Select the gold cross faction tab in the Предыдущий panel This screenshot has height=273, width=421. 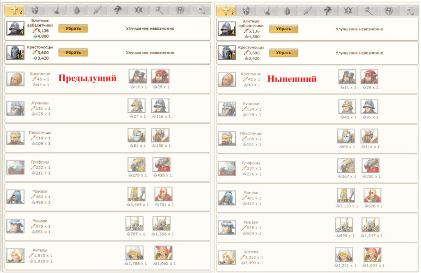pyautogui.click(x=15, y=10)
